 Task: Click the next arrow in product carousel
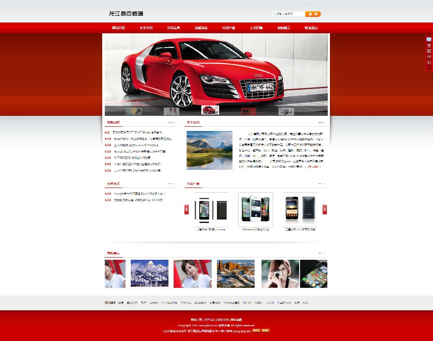tap(325, 210)
